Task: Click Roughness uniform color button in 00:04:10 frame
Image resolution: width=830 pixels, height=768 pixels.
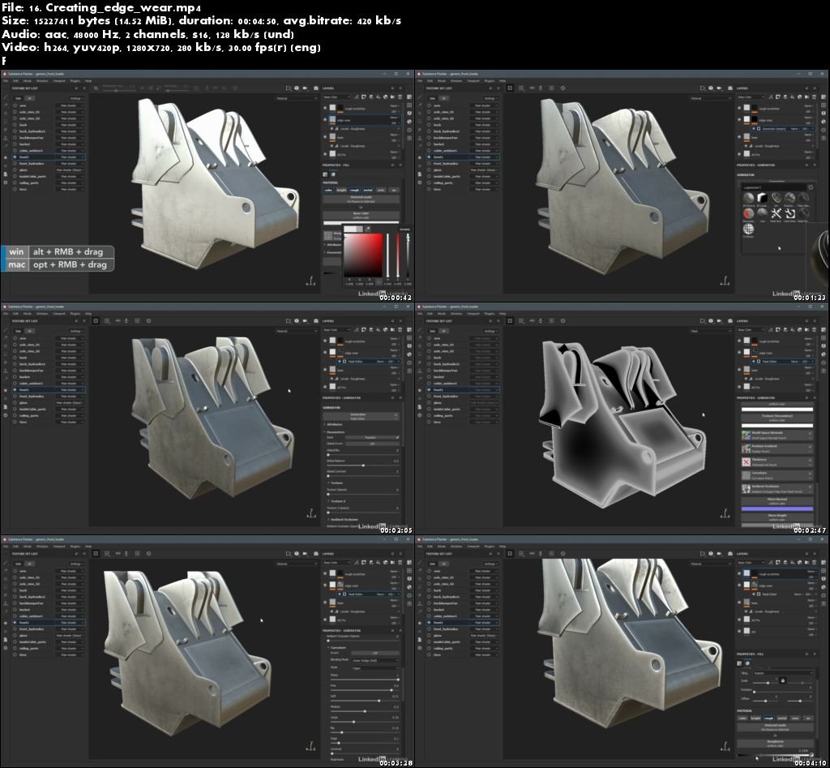Action: click(776, 743)
